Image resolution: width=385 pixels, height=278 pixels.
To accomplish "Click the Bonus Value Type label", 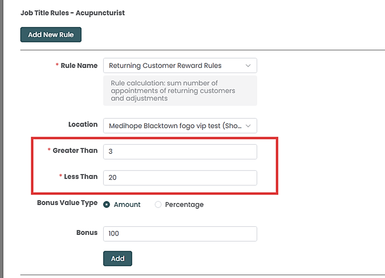I will click(67, 202).
